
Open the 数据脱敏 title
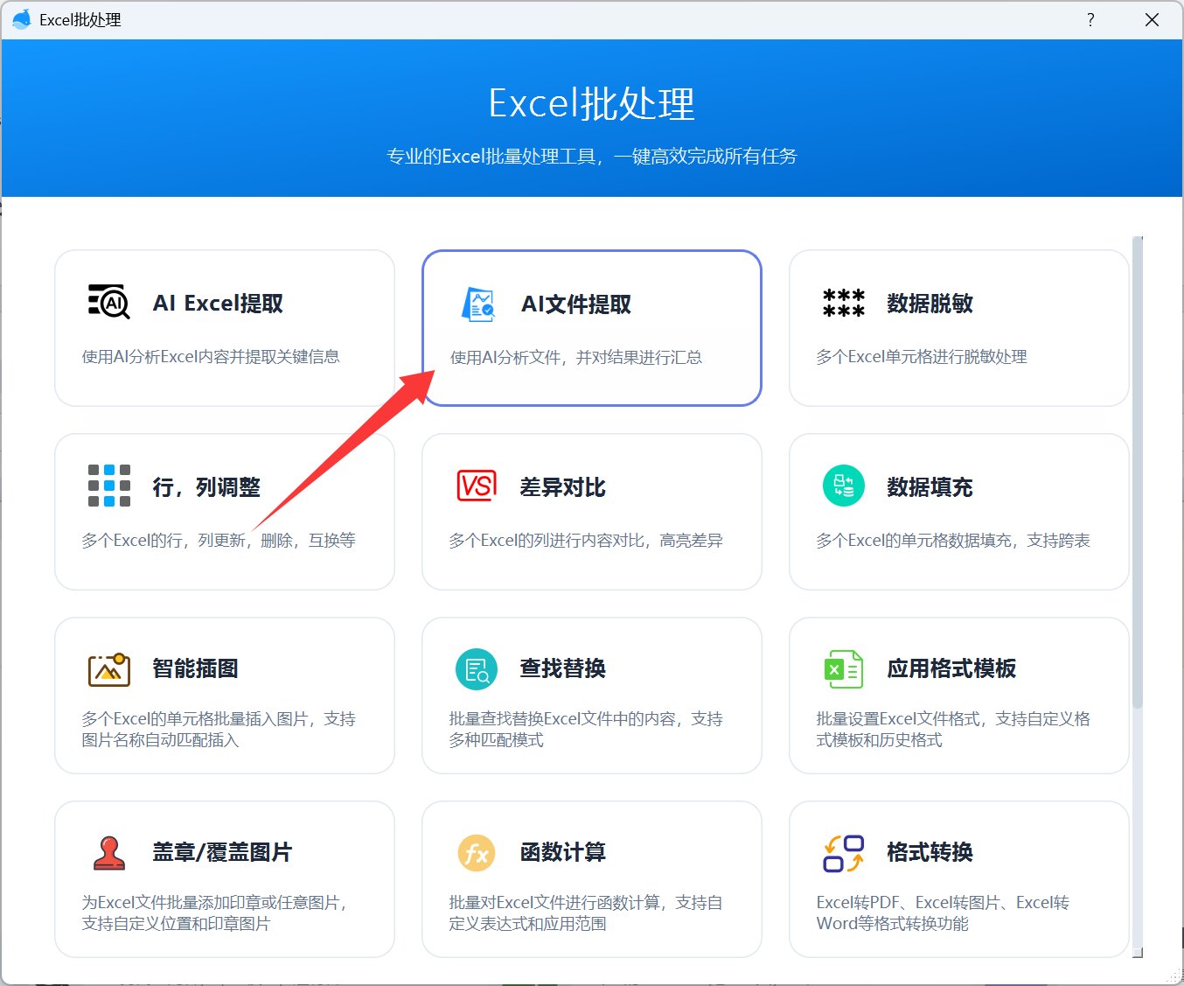click(930, 303)
